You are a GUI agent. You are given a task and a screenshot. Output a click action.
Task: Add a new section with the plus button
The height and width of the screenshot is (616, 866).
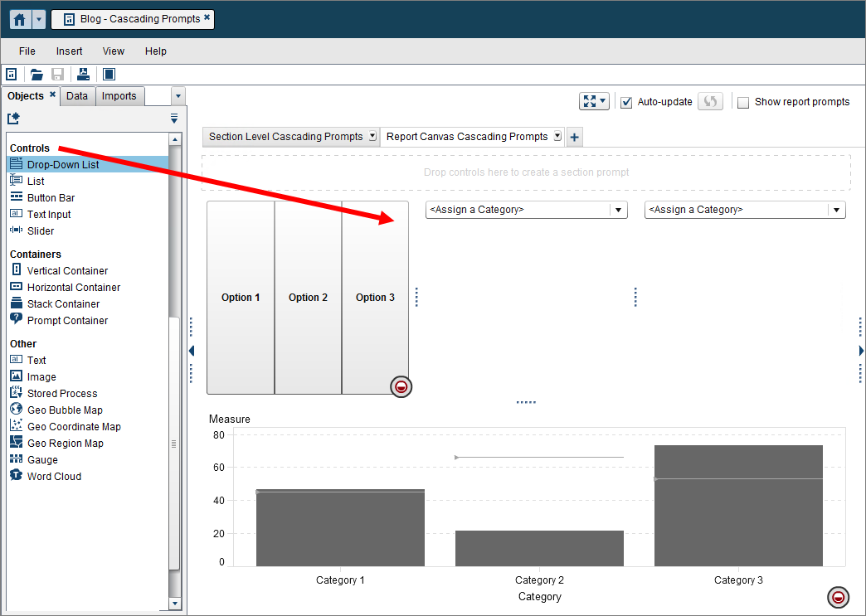[574, 137]
